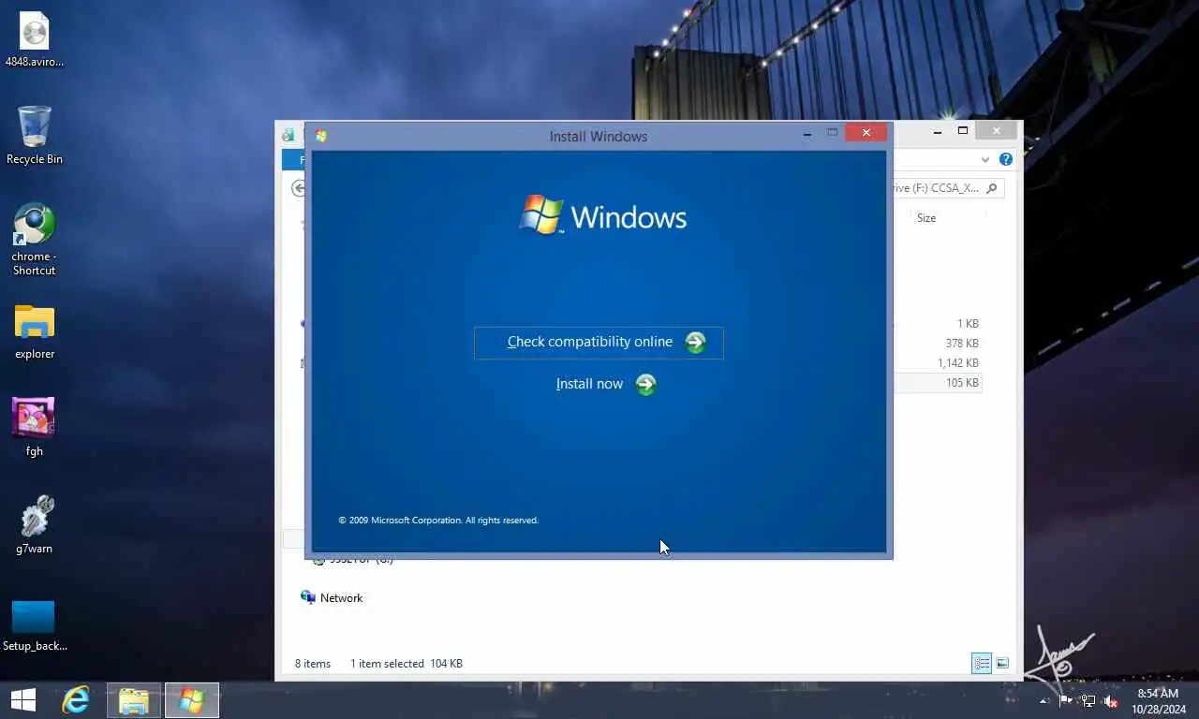Select Network in Explorer navigation pane
Viewport: 1199px width, 719px height.
(341, 598)
